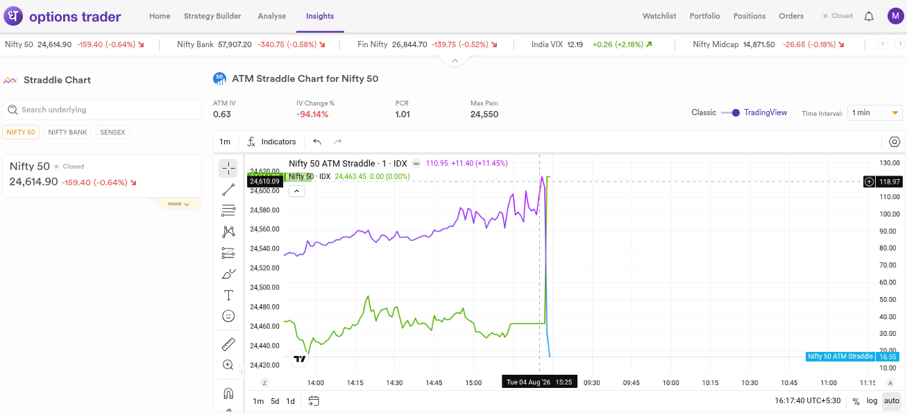The image size is (907, 415).
Task: Open the forecasting and measurement tools
Action: pos(228,253)
